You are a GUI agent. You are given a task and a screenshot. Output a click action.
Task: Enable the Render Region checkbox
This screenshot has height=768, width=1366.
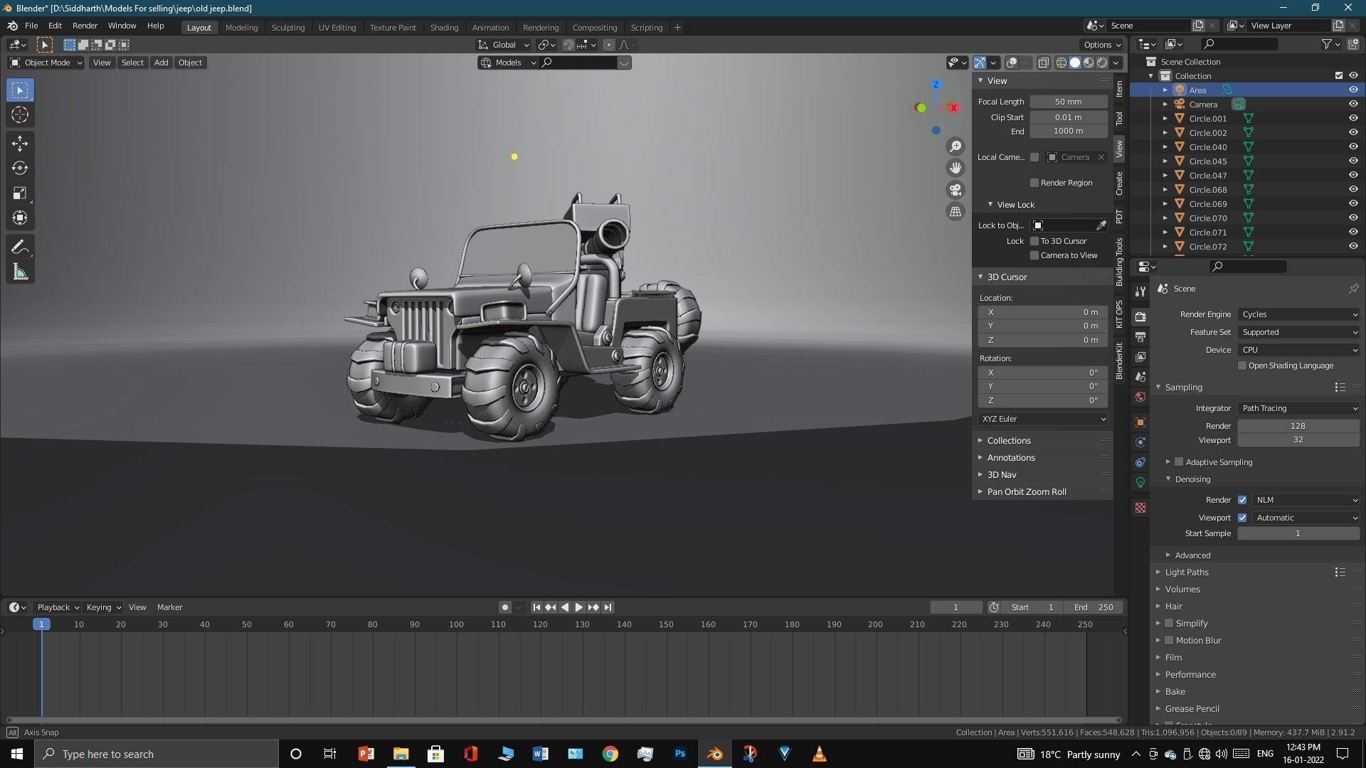[1034, 183]
